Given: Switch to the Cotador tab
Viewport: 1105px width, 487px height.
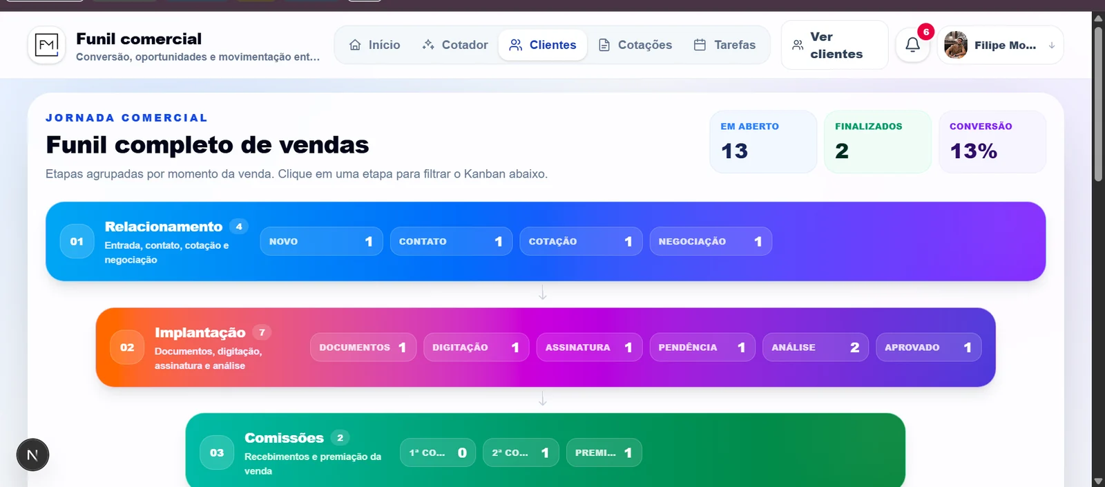Looking at the screenshot, I should pos(455,45).
